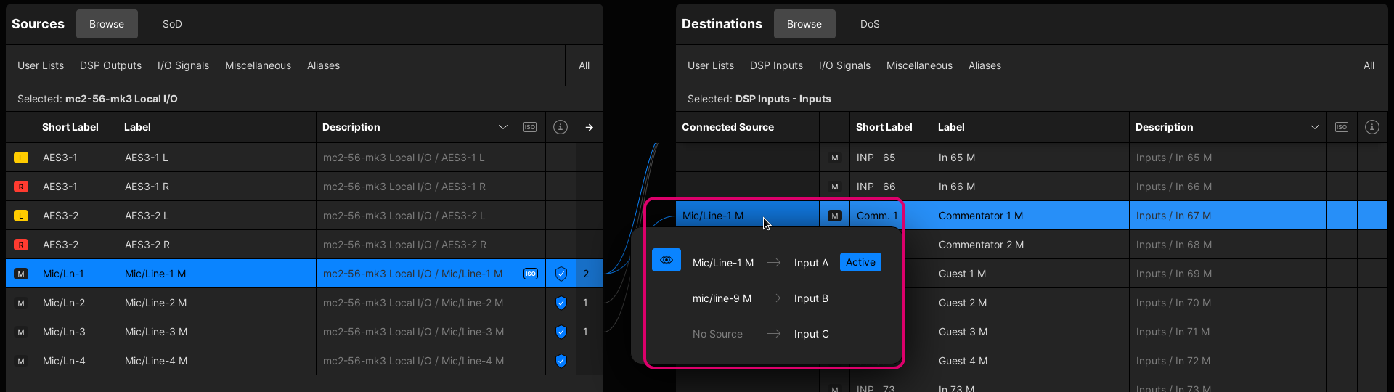The width and height of the screenshot is (1394, 392).
Task: Click the shield icon in Mic/Line-4 row
Action: [561, 361]
